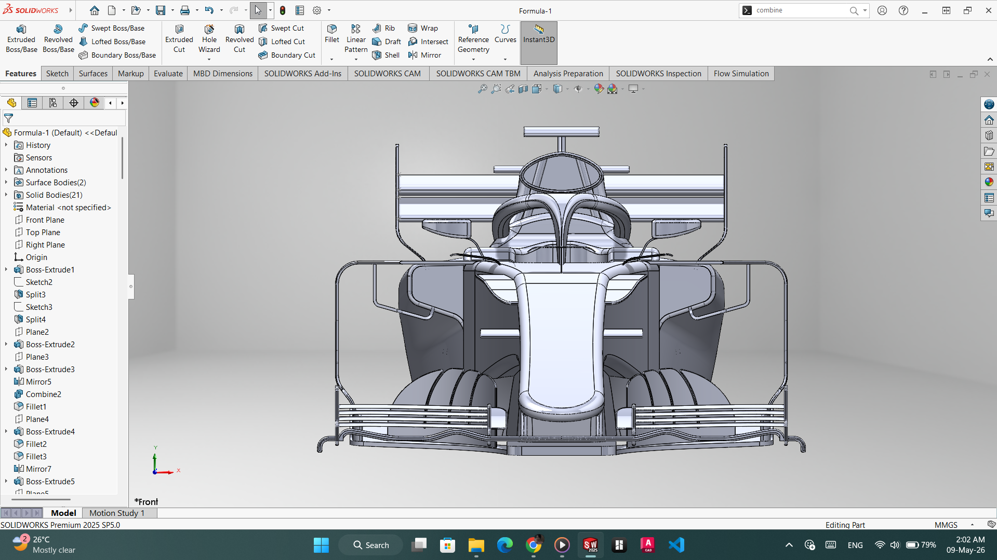
Task: Switch to the Sketch tab
Action: click(57, 74)
